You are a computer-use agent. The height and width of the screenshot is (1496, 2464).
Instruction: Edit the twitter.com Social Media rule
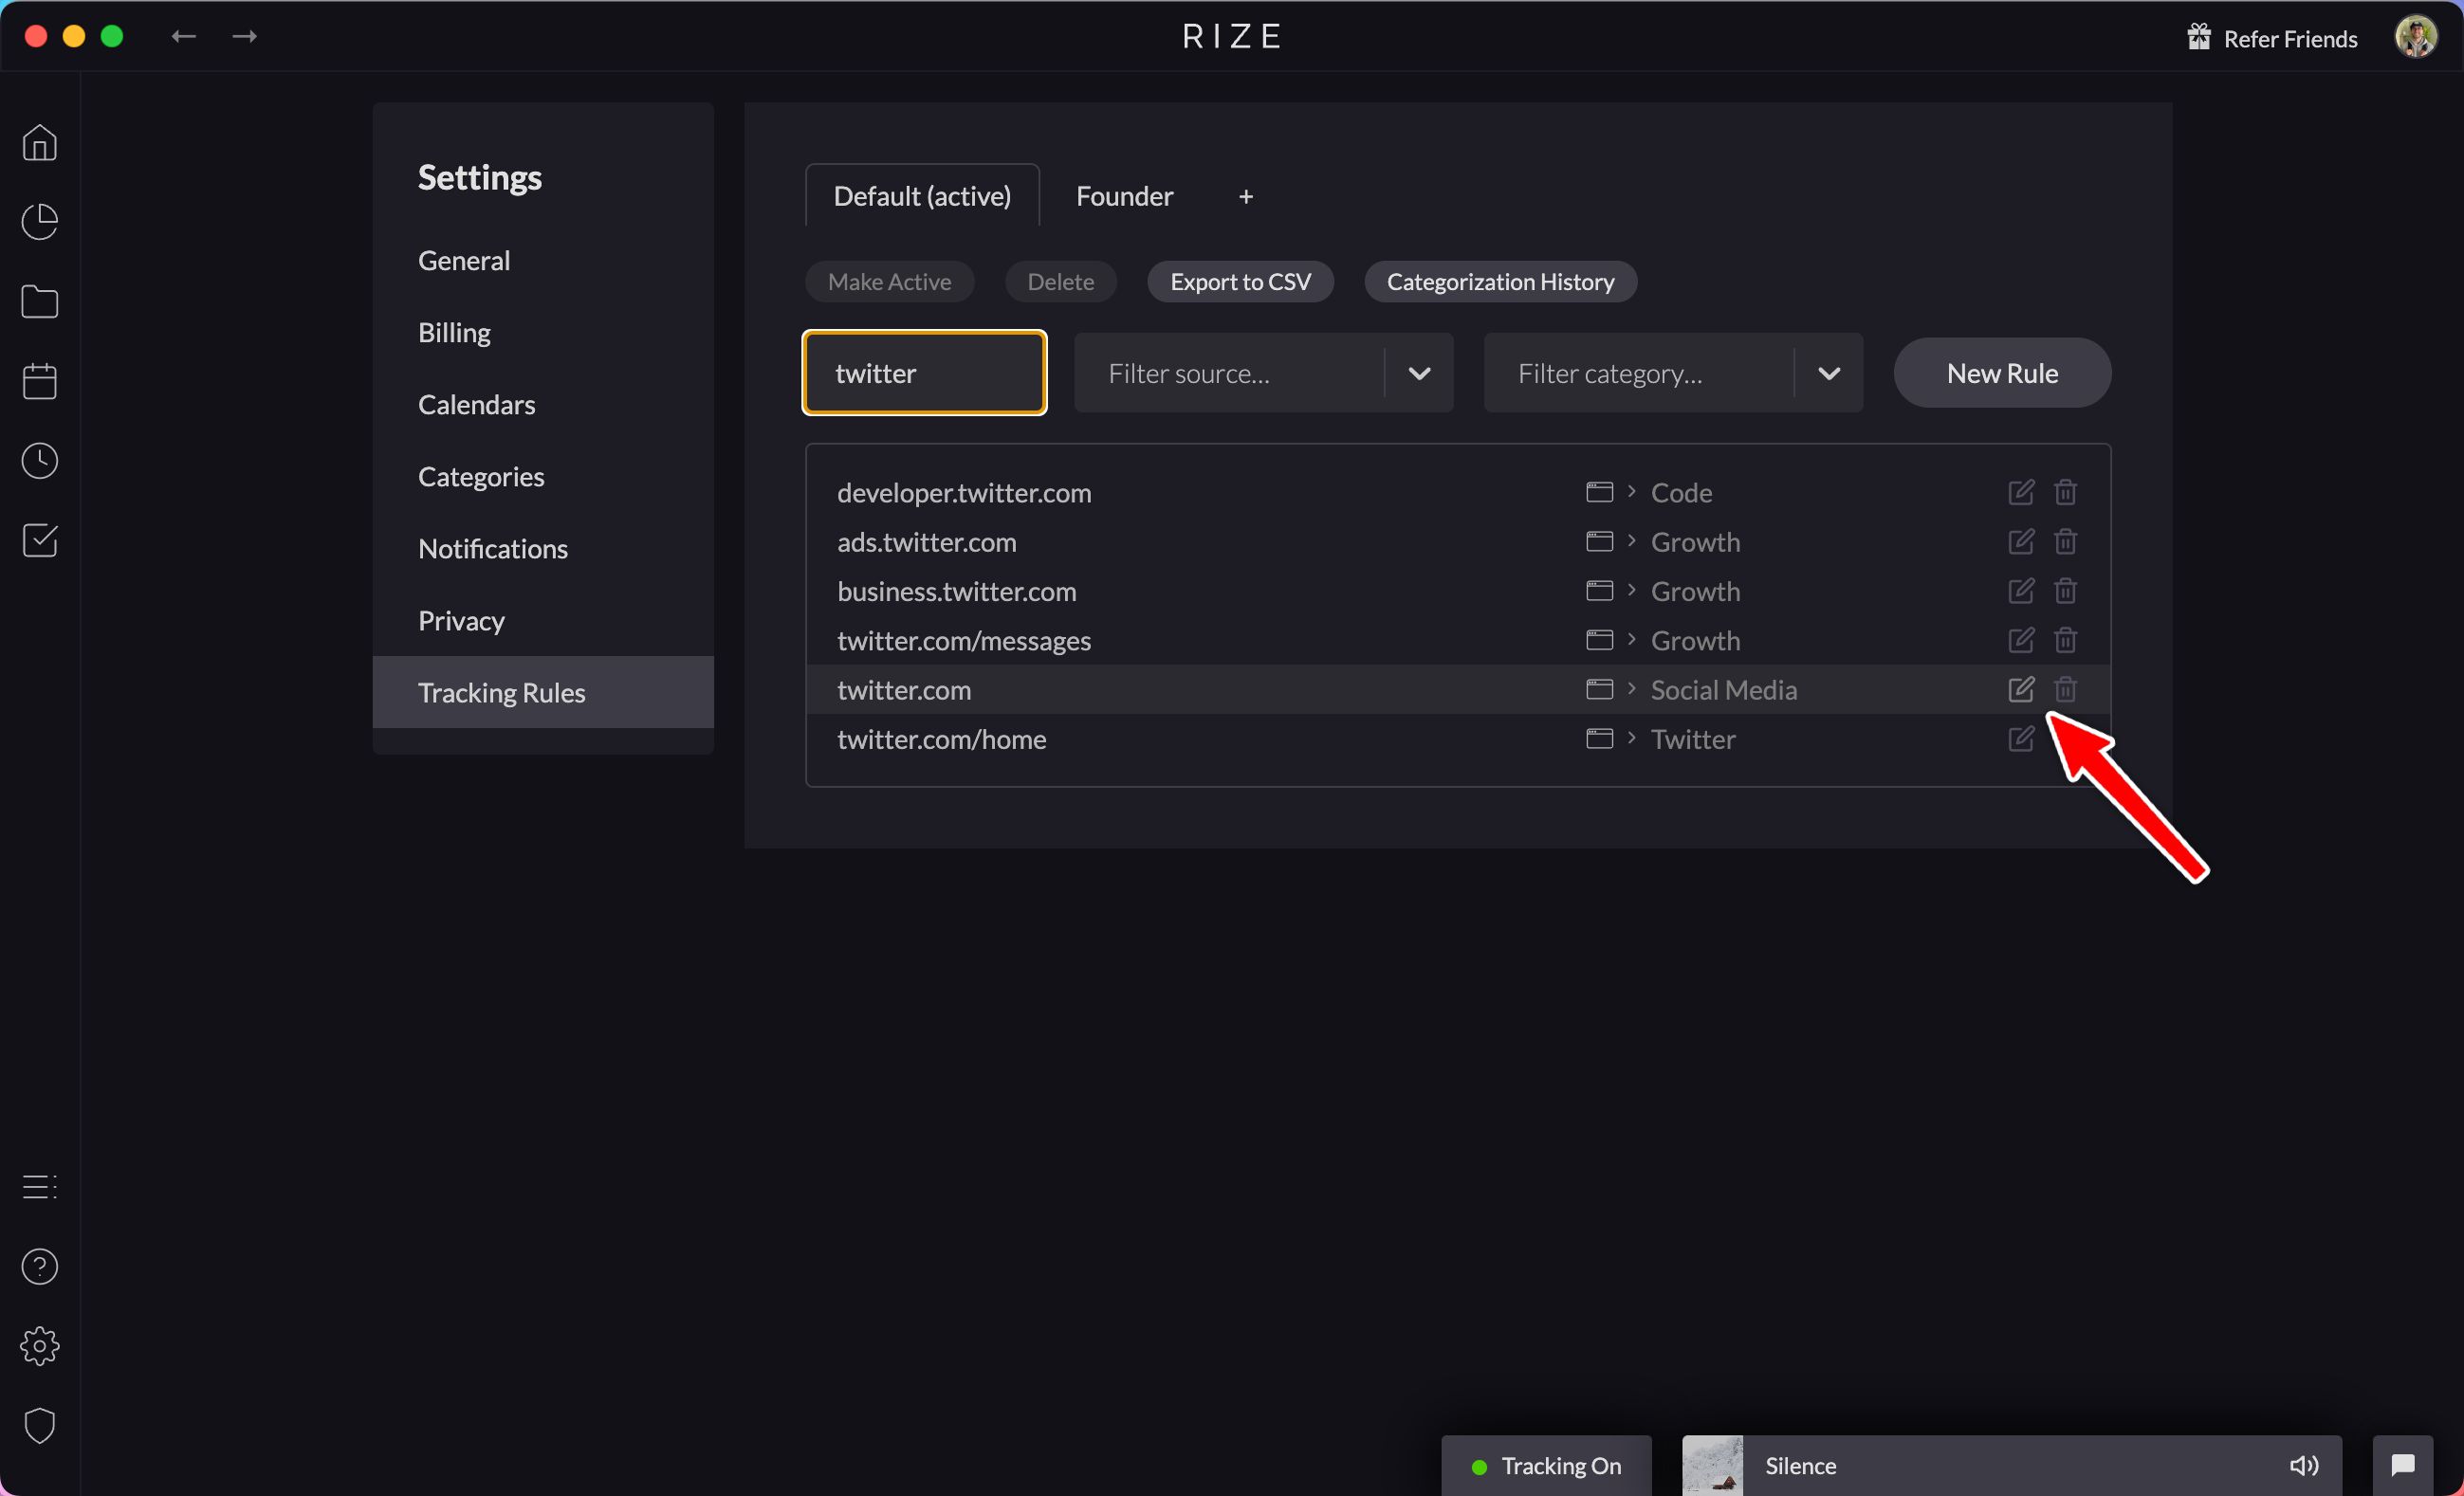2021,688
